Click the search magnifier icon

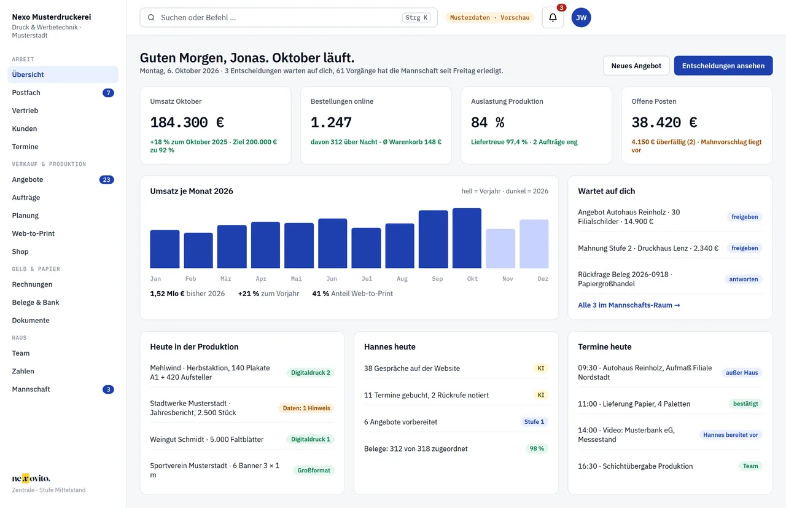coord(151,18)
